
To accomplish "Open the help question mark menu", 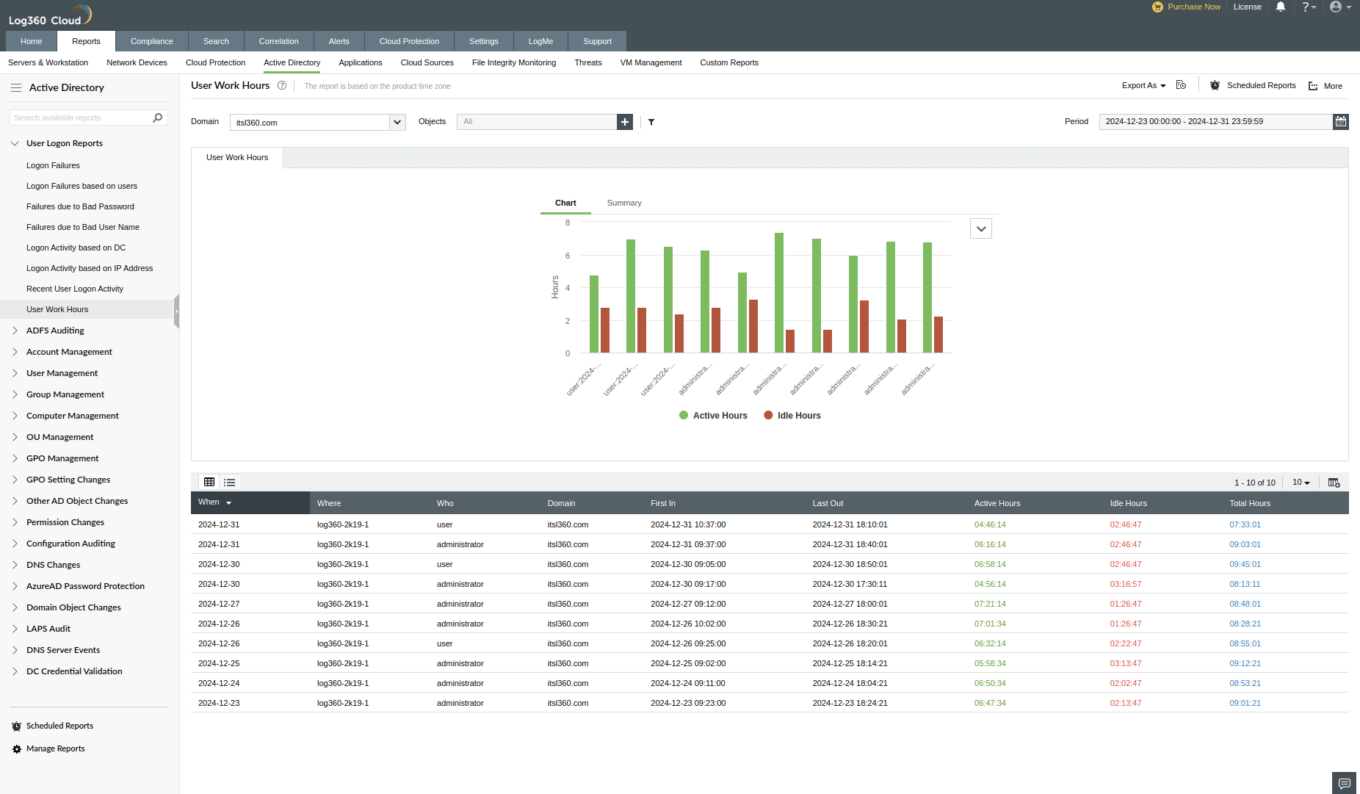I will 1309,7.
